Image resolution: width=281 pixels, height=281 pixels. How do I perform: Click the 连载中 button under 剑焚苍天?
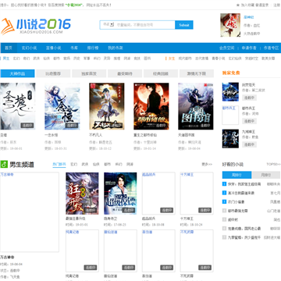point(249,98)
